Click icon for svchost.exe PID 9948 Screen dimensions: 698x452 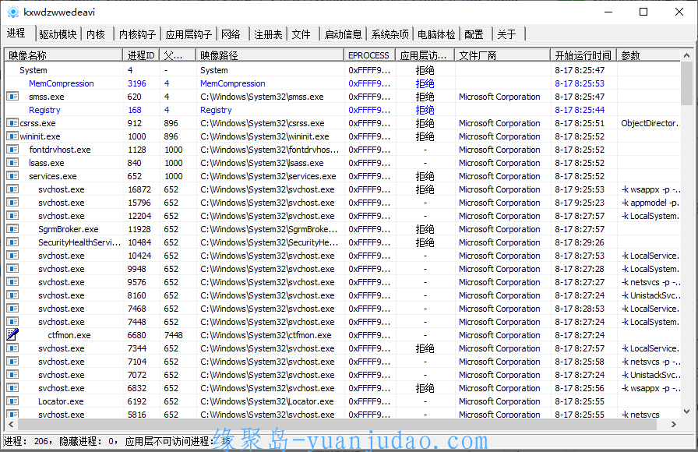(12, 269)
